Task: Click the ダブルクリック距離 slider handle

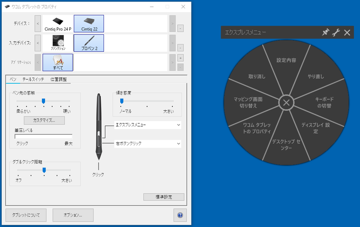Action: tap(44, 170)
